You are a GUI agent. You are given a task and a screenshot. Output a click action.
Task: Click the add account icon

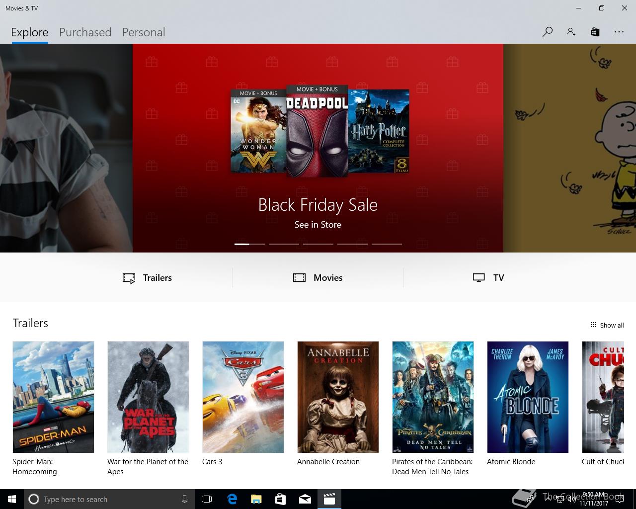(x=571, y=32)
